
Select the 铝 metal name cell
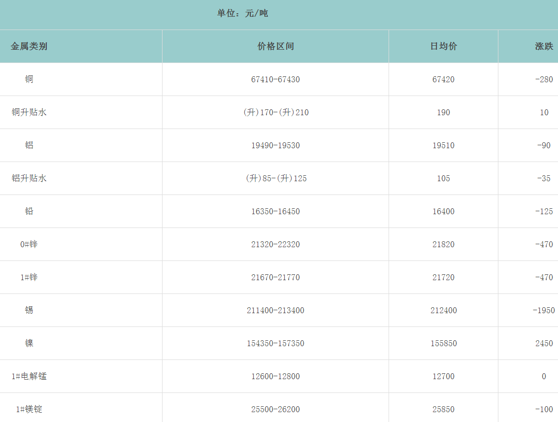tap(29, 145)
